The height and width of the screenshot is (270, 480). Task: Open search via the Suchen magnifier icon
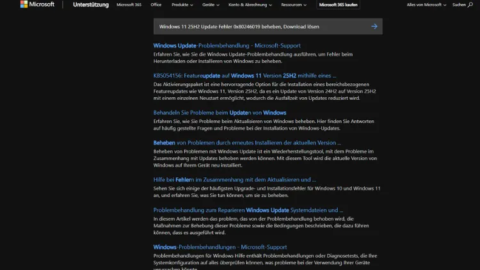[463, 4]
